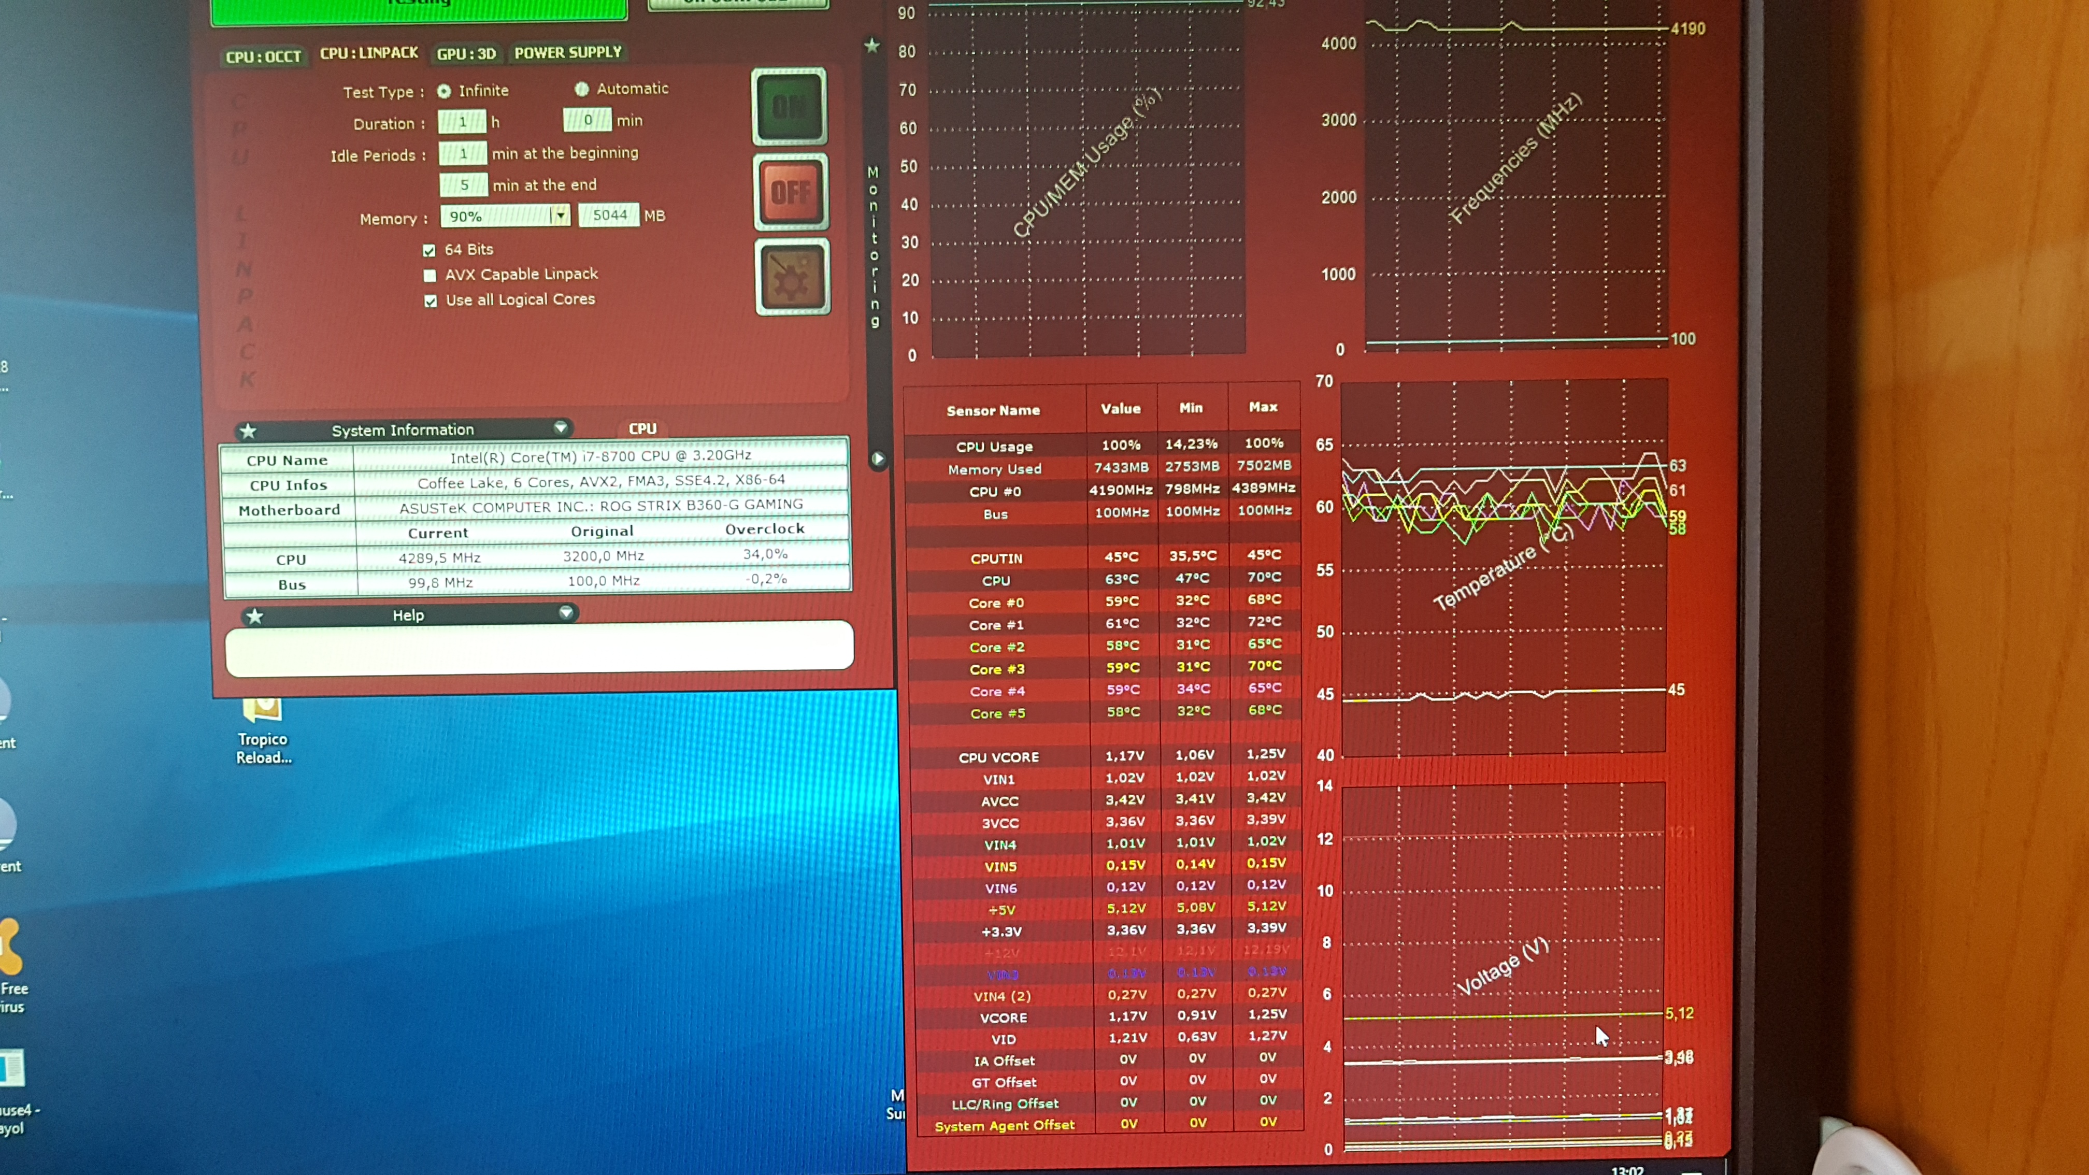Toggle the 64 Bits checkbox
The image size is (2089, 1175).
[429, 251]
